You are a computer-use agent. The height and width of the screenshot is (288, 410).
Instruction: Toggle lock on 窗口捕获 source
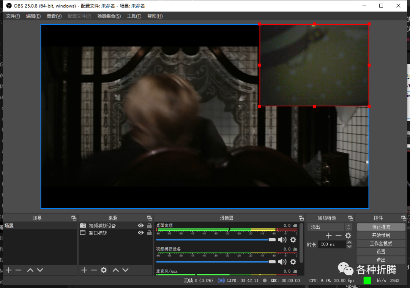[x=149, y=232]
